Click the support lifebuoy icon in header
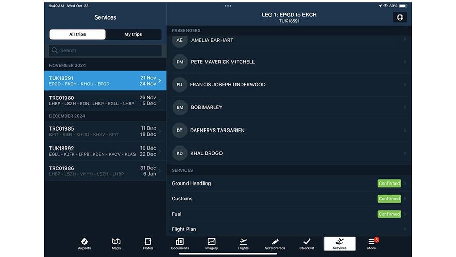The height and width of the screenshot is (257, 456). 400,17
